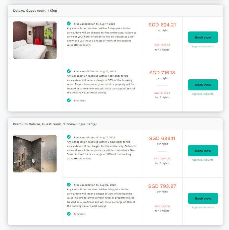
Task: Open the Deluxe King room photo
Action: click(x=35, y=40)
